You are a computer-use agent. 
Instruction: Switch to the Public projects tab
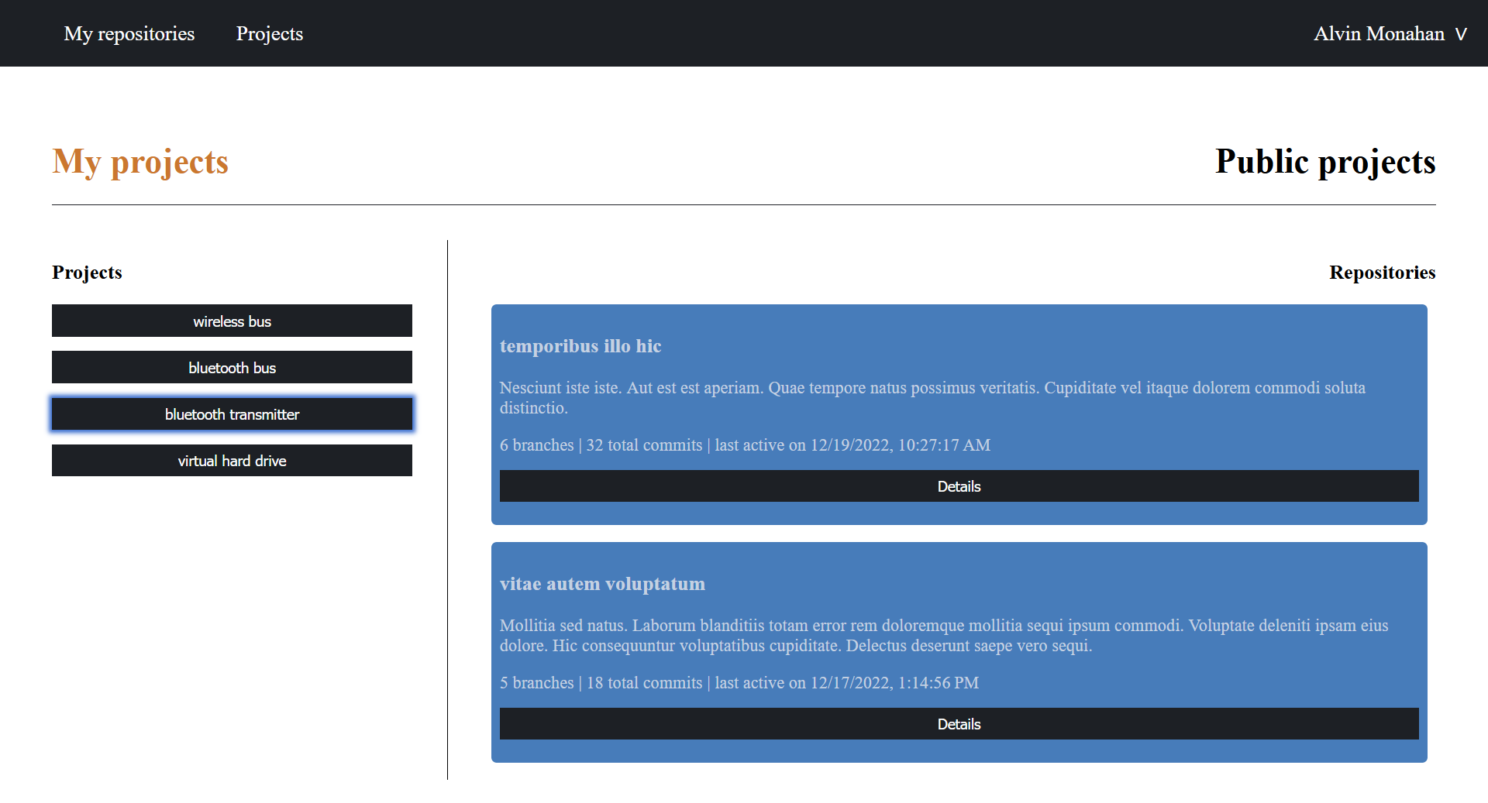[x=1324, y=162]
